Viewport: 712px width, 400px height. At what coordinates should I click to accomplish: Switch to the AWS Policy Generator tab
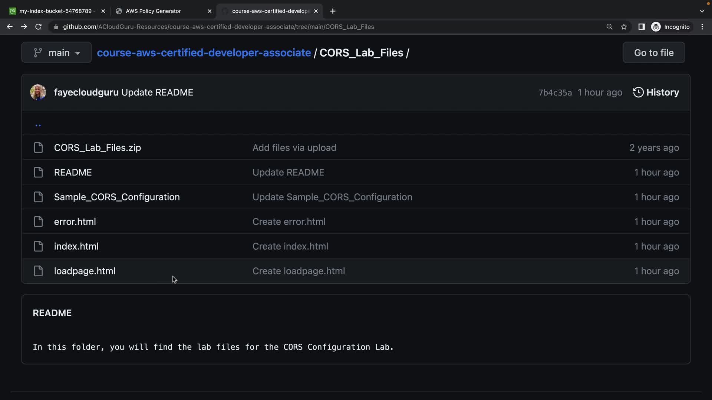(153, 11)
